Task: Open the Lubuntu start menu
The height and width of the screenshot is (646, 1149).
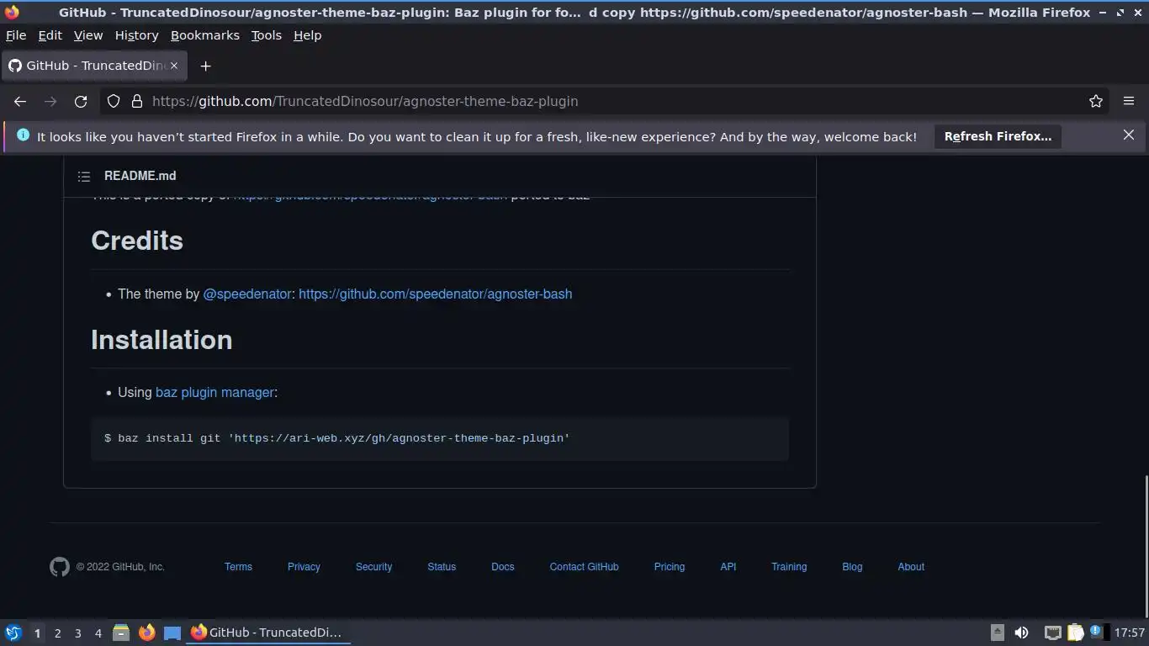Action: (13, 633)
